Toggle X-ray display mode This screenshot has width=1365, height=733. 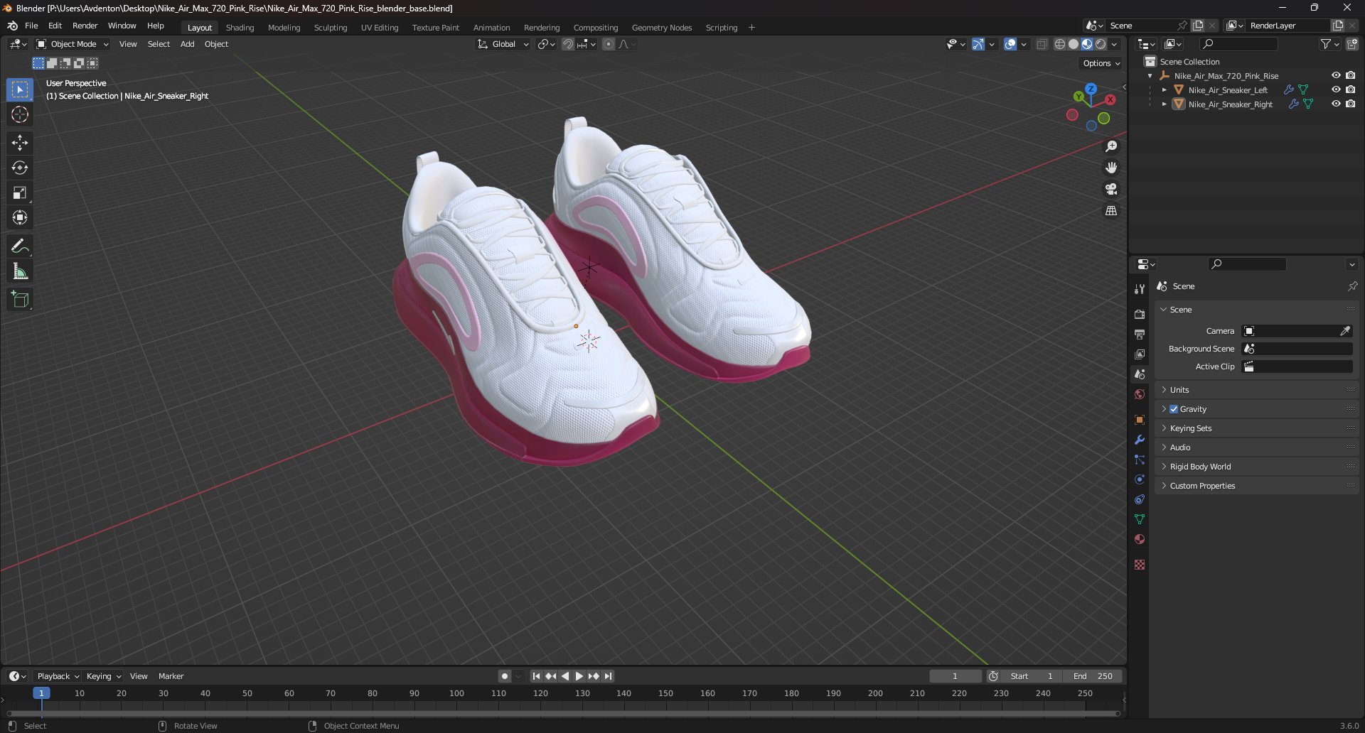pyautogui.click(x=1042, y=44)
